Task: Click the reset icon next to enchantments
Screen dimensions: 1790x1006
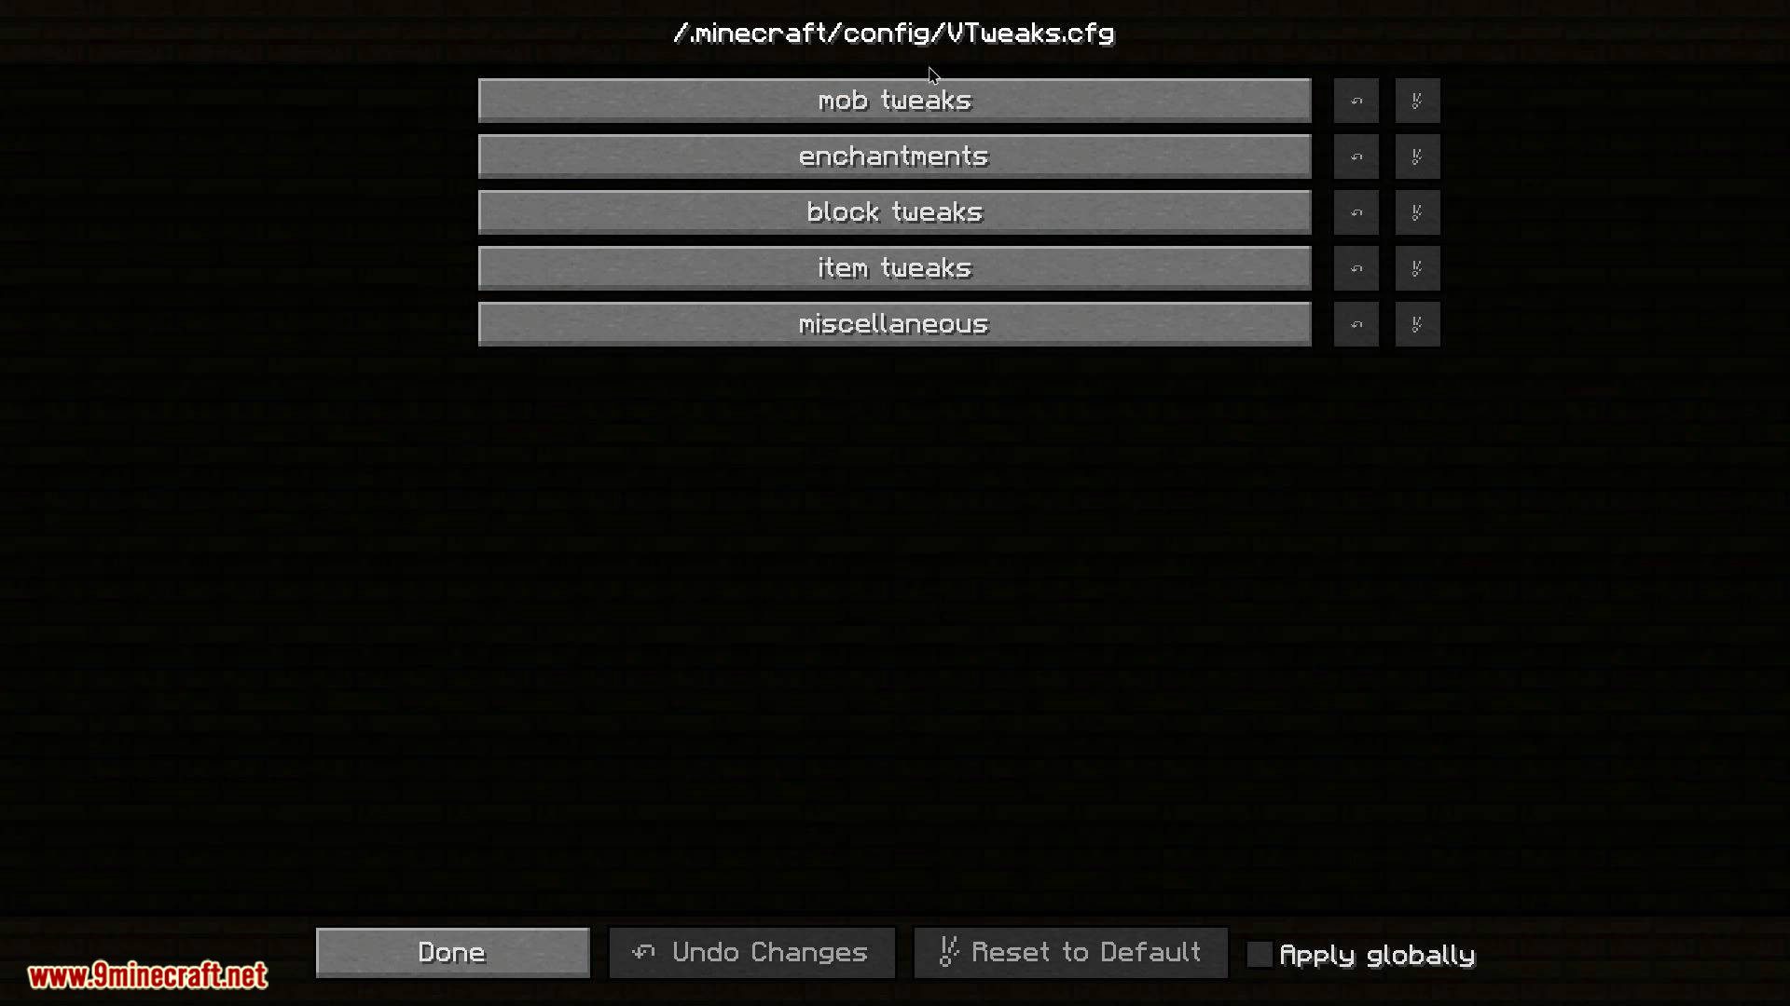Action: (1415, 156)
